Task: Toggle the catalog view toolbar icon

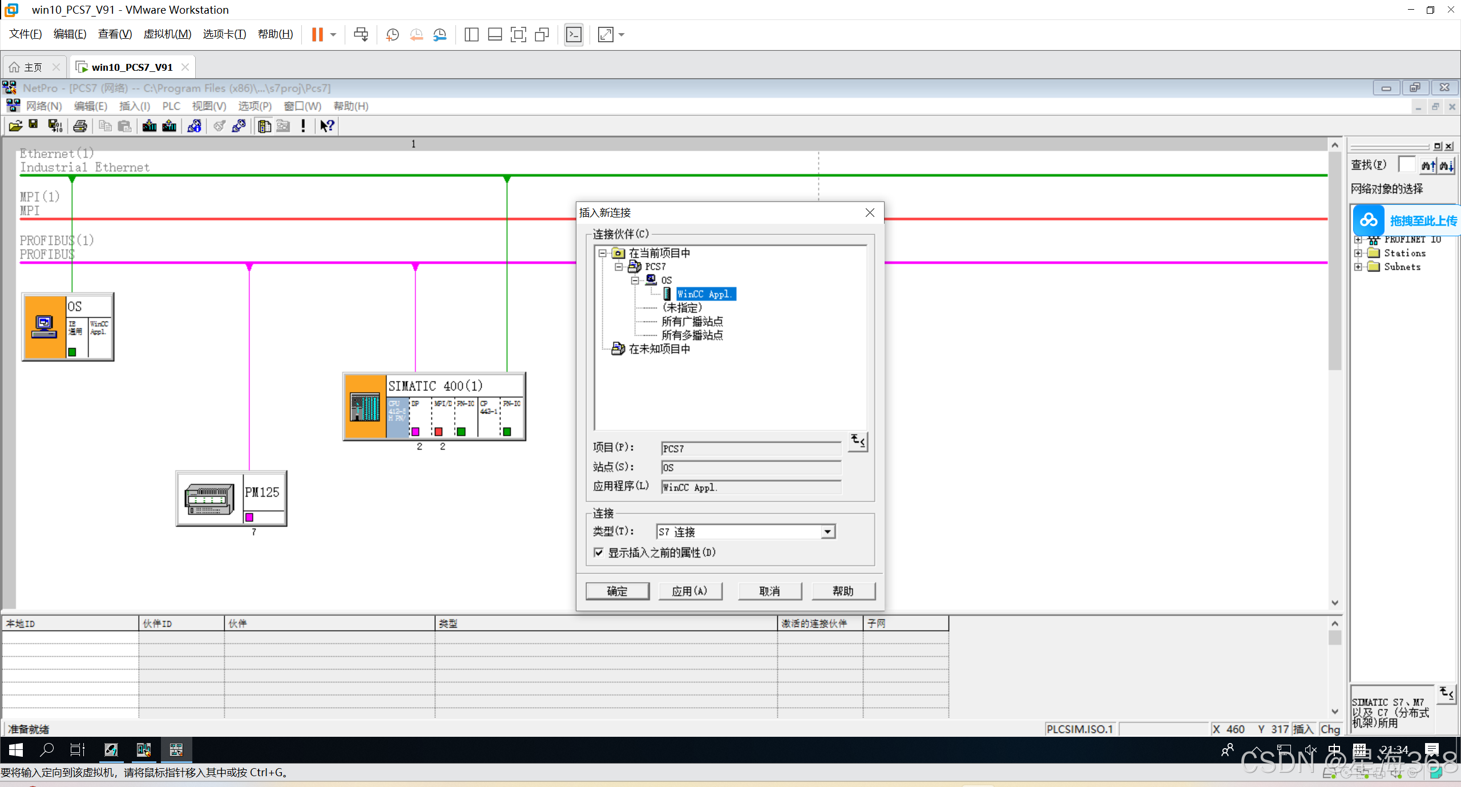Action: 264,126
